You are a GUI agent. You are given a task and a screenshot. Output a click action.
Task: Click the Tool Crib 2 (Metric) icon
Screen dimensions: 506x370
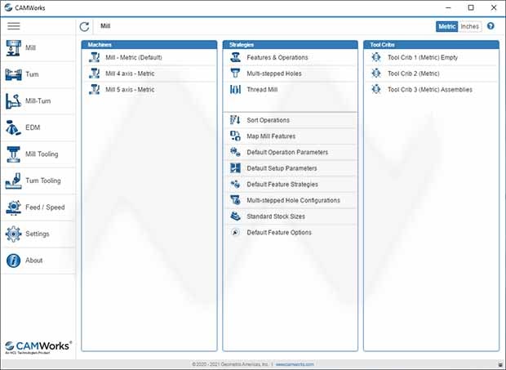point(376,74)
